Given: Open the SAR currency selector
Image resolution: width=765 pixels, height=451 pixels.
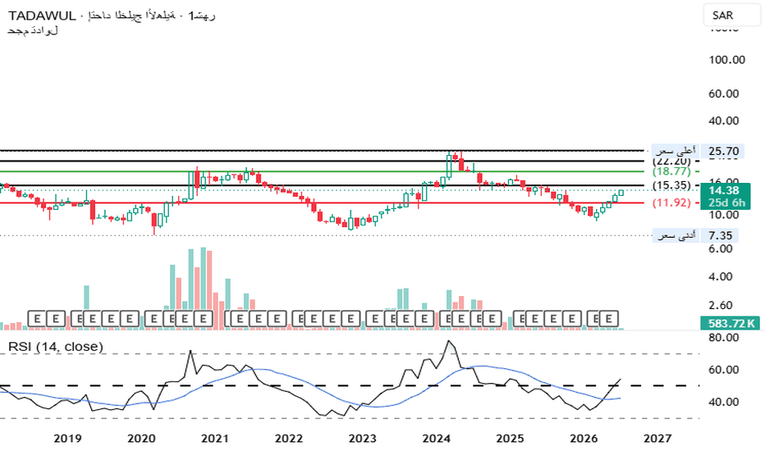Looking at the screenshot, I should tap(731, 15).
